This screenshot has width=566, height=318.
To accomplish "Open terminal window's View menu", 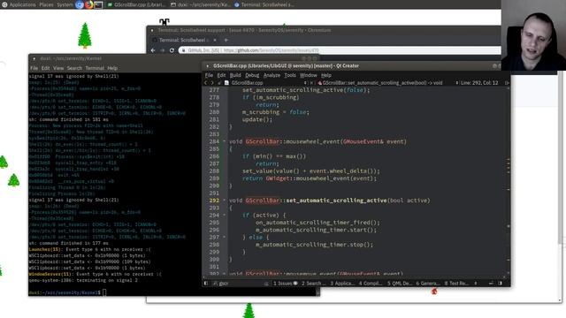I will tap(58, 68).
